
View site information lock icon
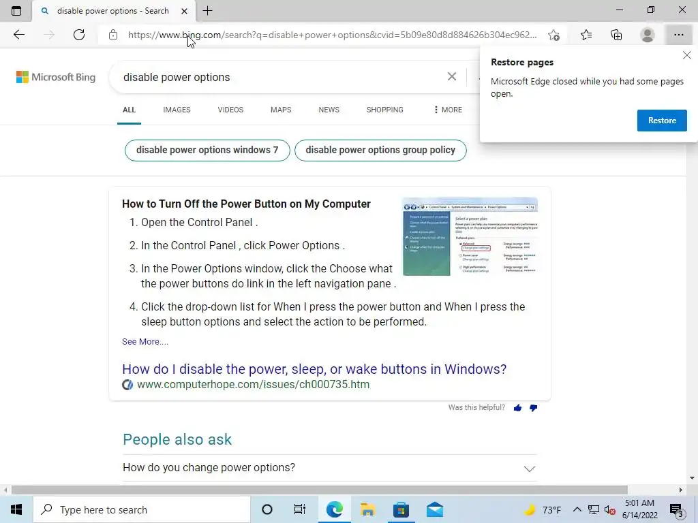click(113, 35)
